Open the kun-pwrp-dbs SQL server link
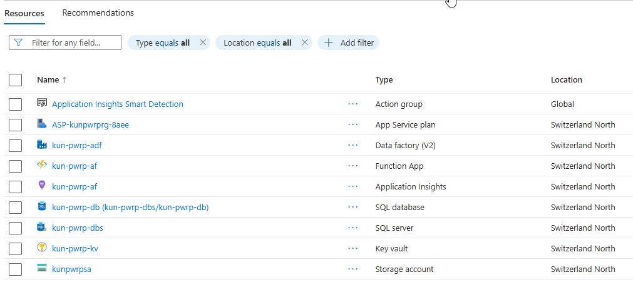 coord(78,228)
